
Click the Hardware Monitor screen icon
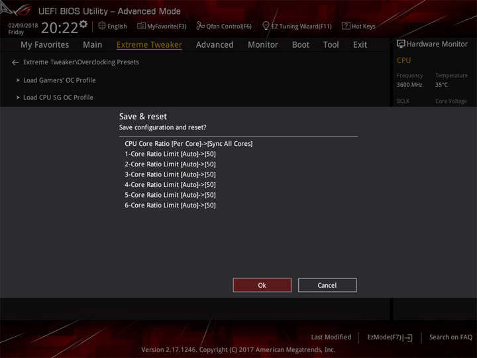click(401, 44)
